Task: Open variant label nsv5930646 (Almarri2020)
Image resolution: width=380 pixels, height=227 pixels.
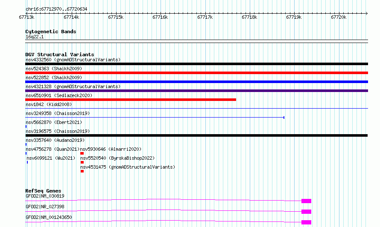Action: click(111, 149)
